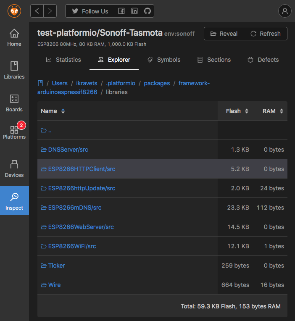Click the 23.3 KB flash value

tap(238, 208)
